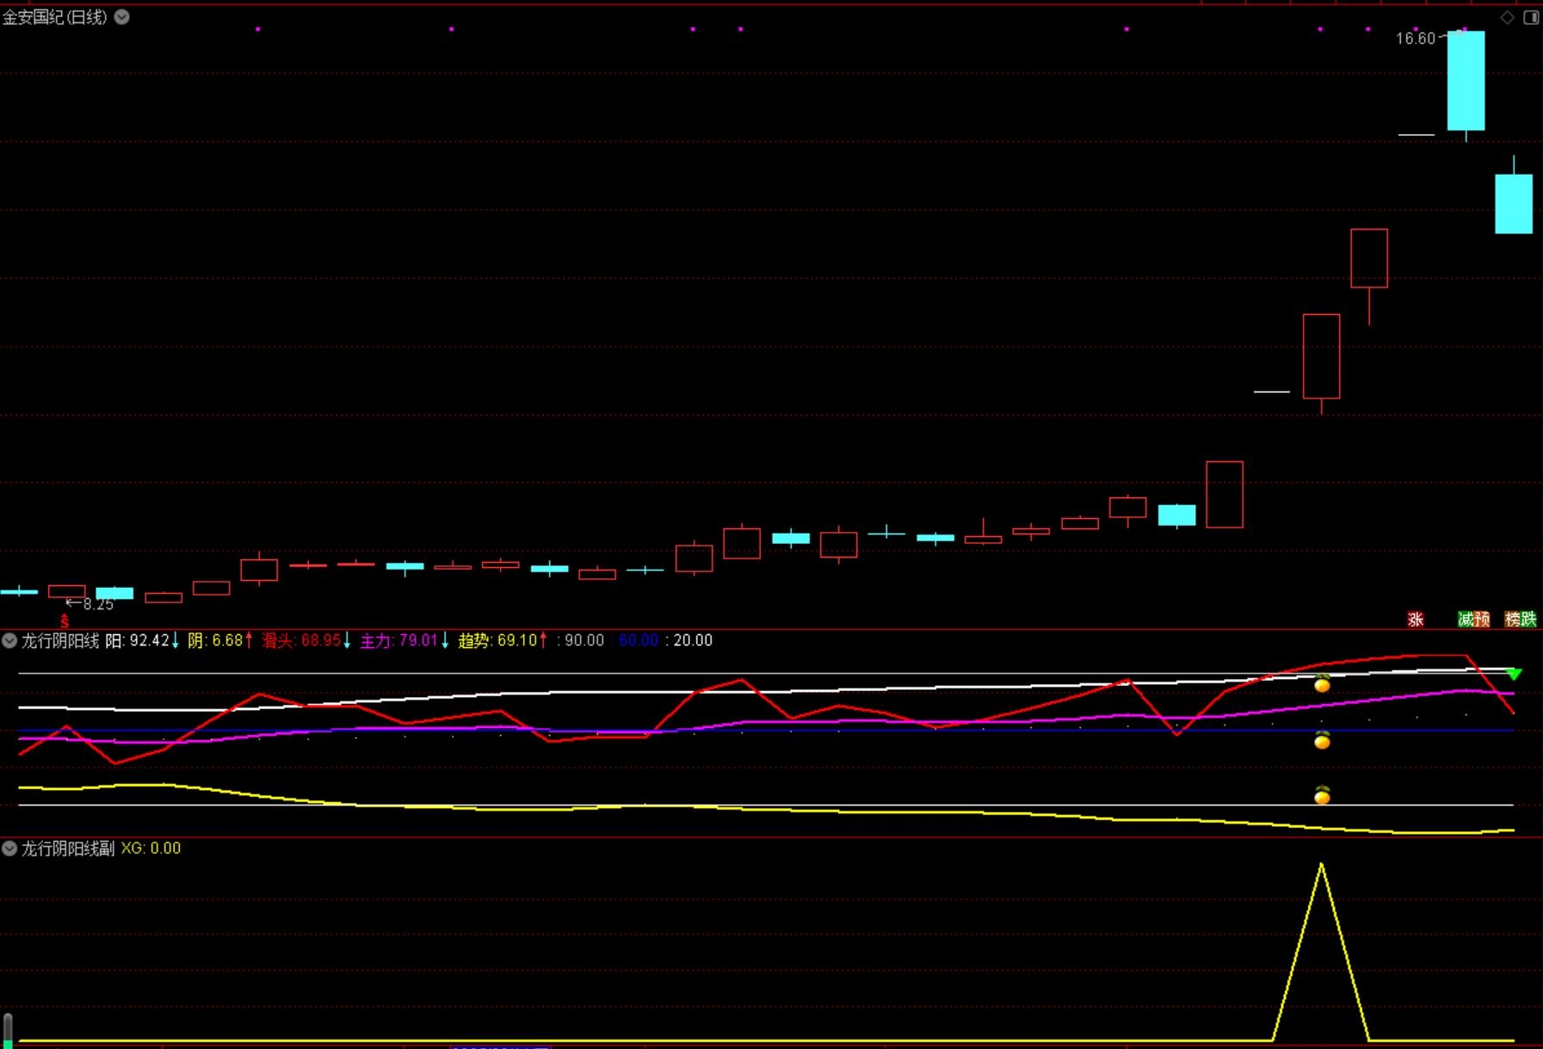Expand the 龙行阴阳线副 indicator menu arrow

[x=9, y=848]
